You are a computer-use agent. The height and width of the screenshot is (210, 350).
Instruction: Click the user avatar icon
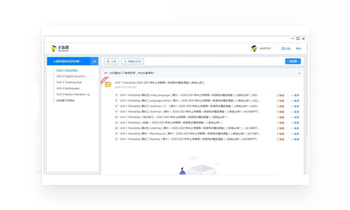point(253,49)
